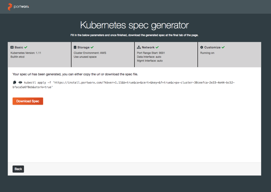
Task: Click the list icon beside Basic
Action: point(12,47)
